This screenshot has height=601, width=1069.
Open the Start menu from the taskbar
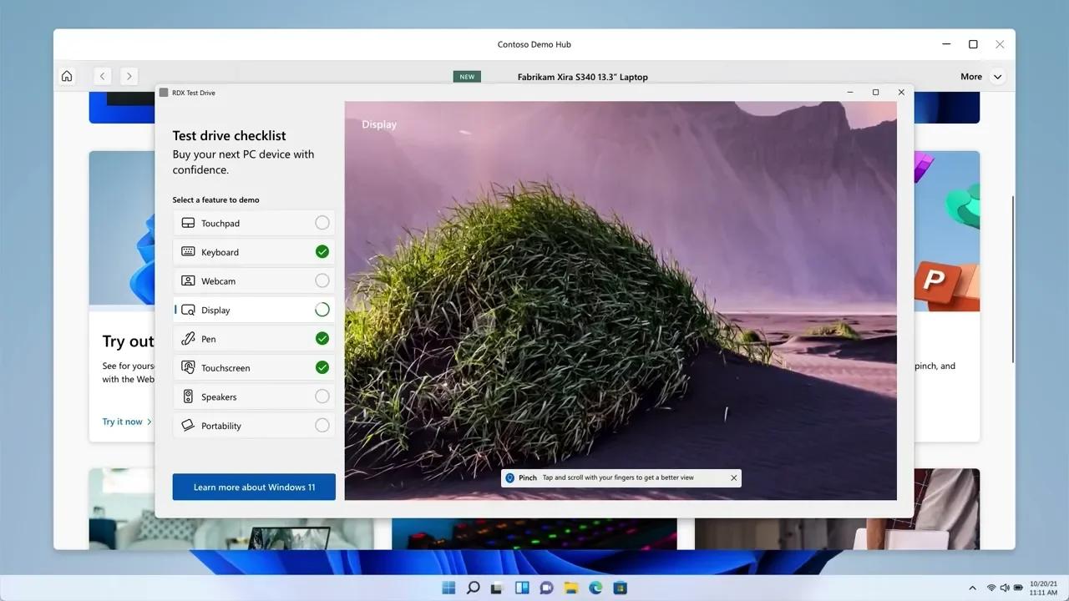pos(448,588)
